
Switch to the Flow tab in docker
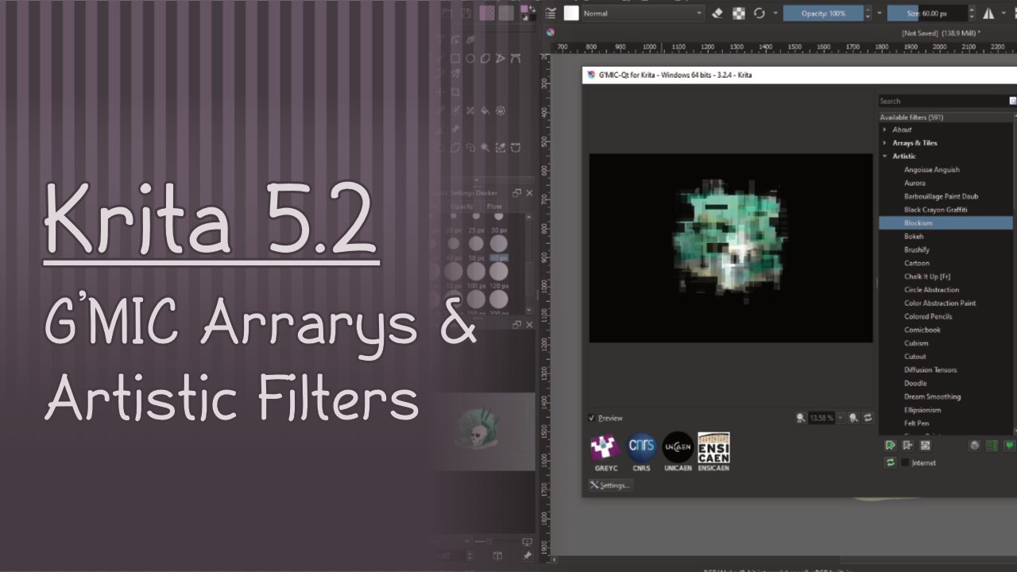(x=494, y=207)
